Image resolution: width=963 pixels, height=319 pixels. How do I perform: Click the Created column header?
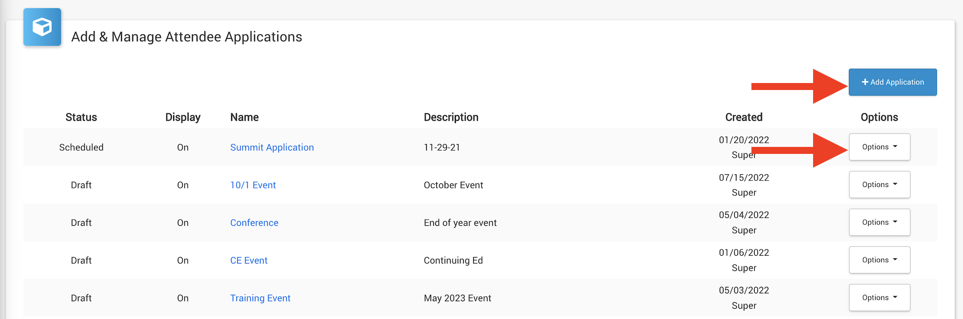coord(743,117)
